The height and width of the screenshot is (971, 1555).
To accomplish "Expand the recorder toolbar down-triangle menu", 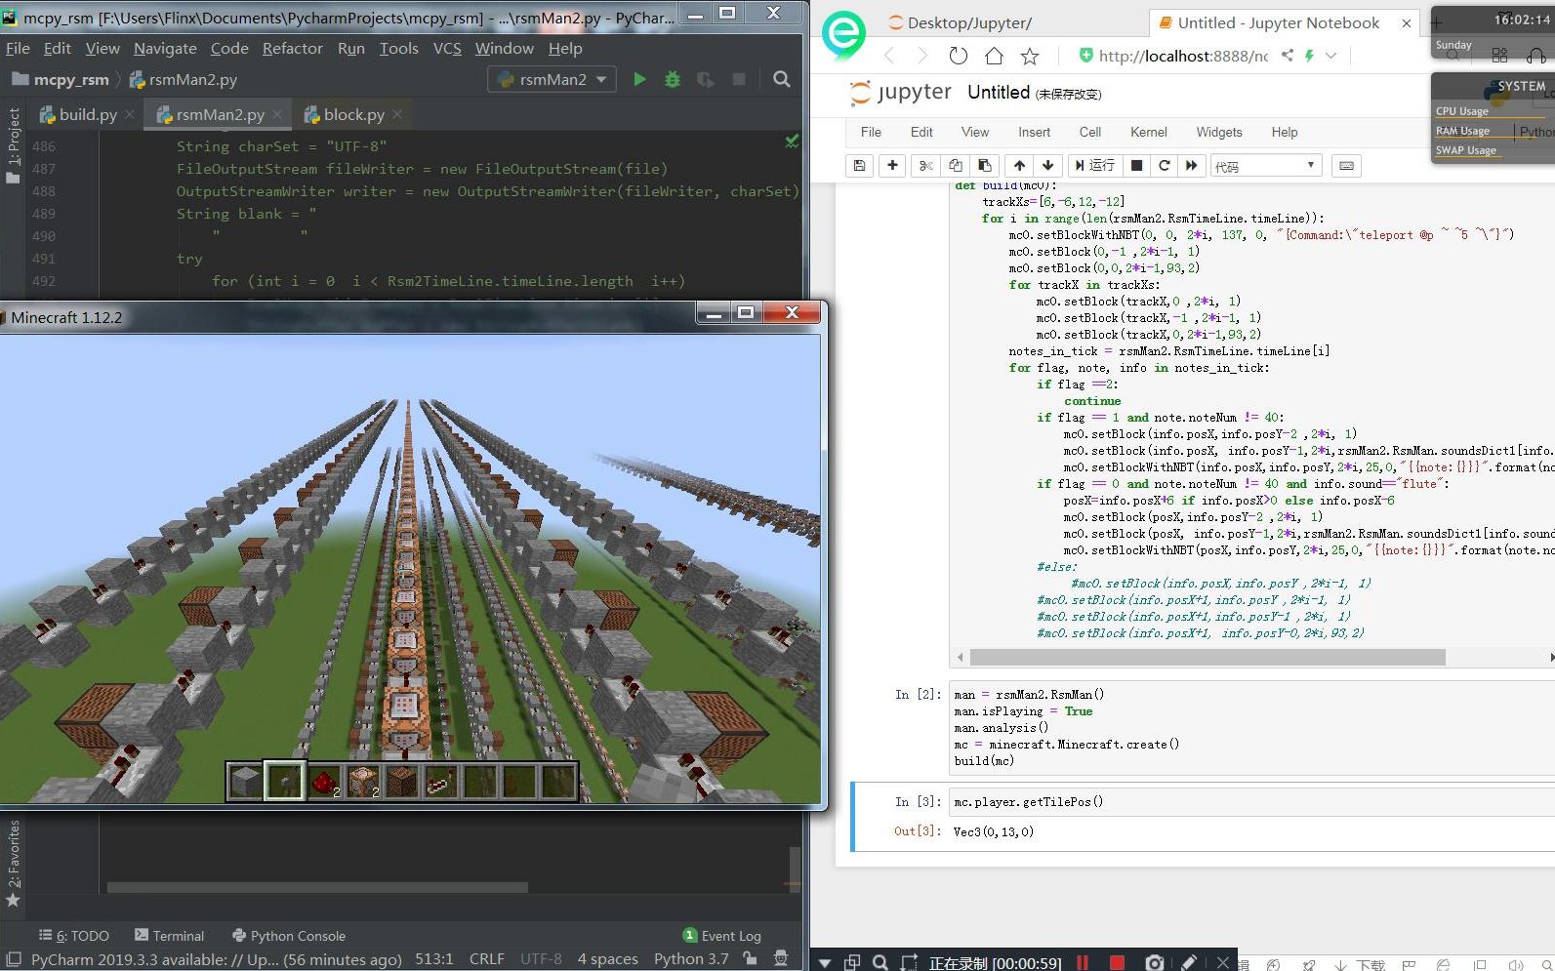I will point(825,962).
